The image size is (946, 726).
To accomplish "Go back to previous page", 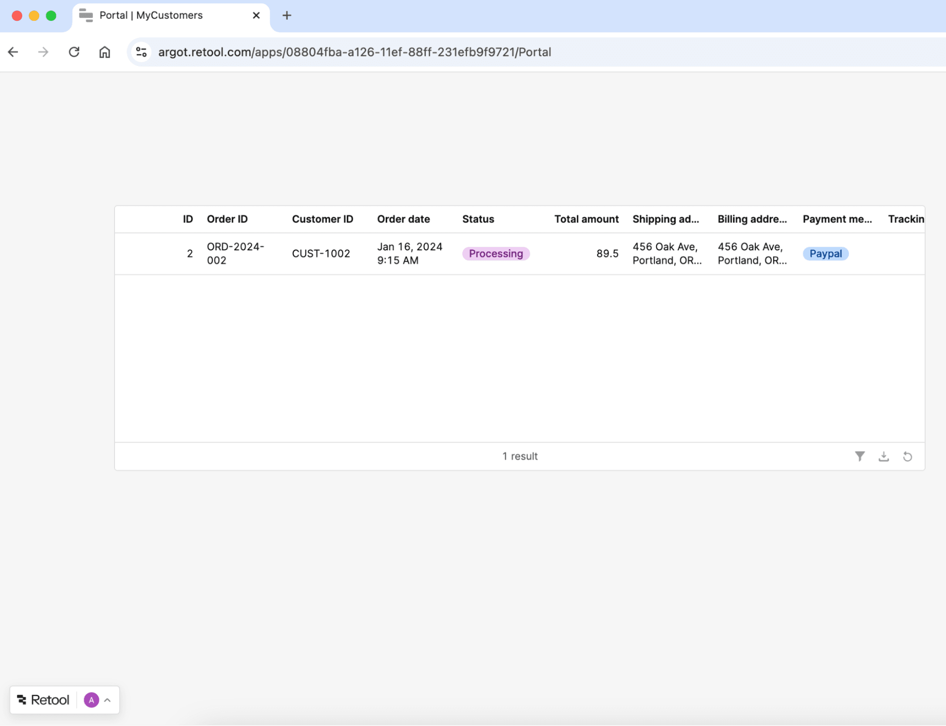I will (13, 52).
